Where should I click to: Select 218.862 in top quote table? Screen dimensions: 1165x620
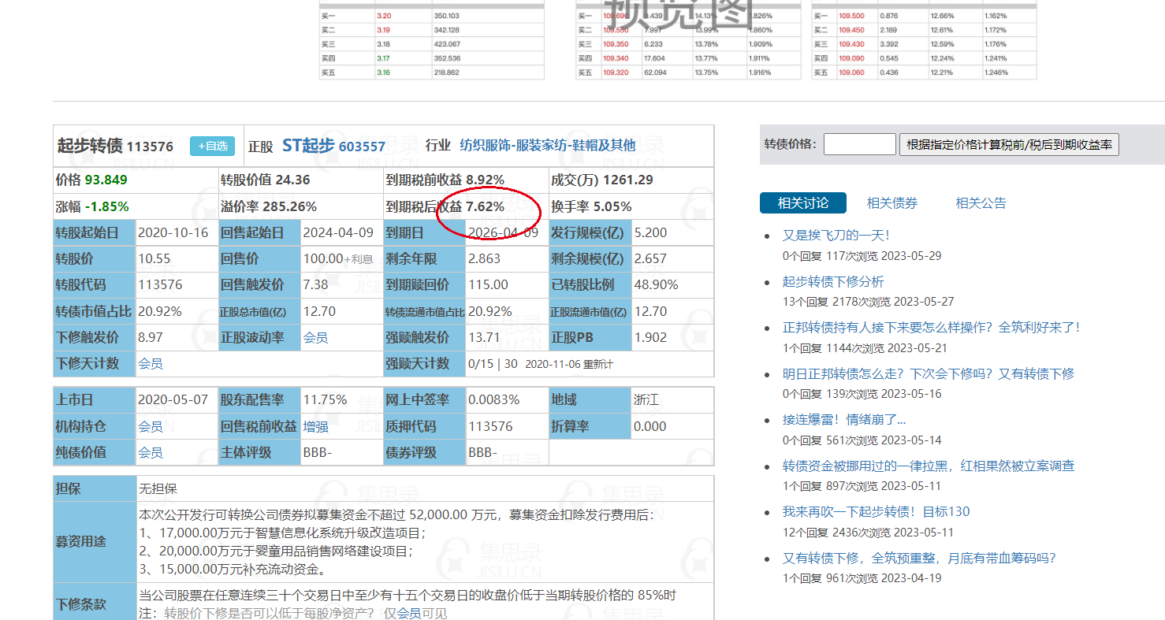coord(447,72)
